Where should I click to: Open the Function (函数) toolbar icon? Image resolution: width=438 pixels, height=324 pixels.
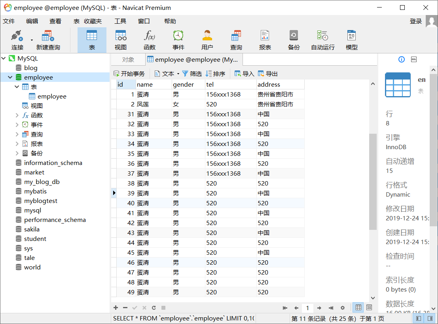150,40
